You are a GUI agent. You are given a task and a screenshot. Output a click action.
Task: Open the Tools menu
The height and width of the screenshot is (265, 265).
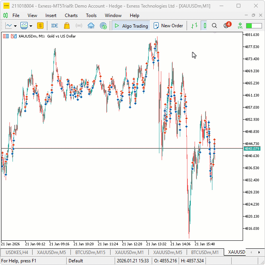[91, 16]
